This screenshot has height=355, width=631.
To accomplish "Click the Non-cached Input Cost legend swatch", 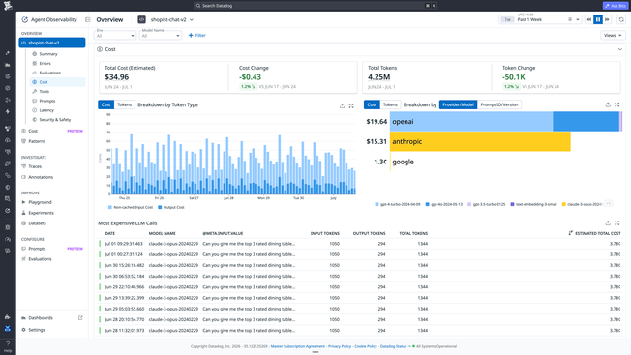I will (110, 207).
